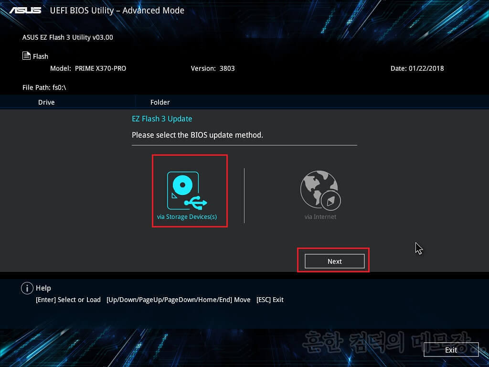The width and height of the screenshot is (489, 367).
Task: Choose the via Internet globe icon
Action: click(320, 190)
